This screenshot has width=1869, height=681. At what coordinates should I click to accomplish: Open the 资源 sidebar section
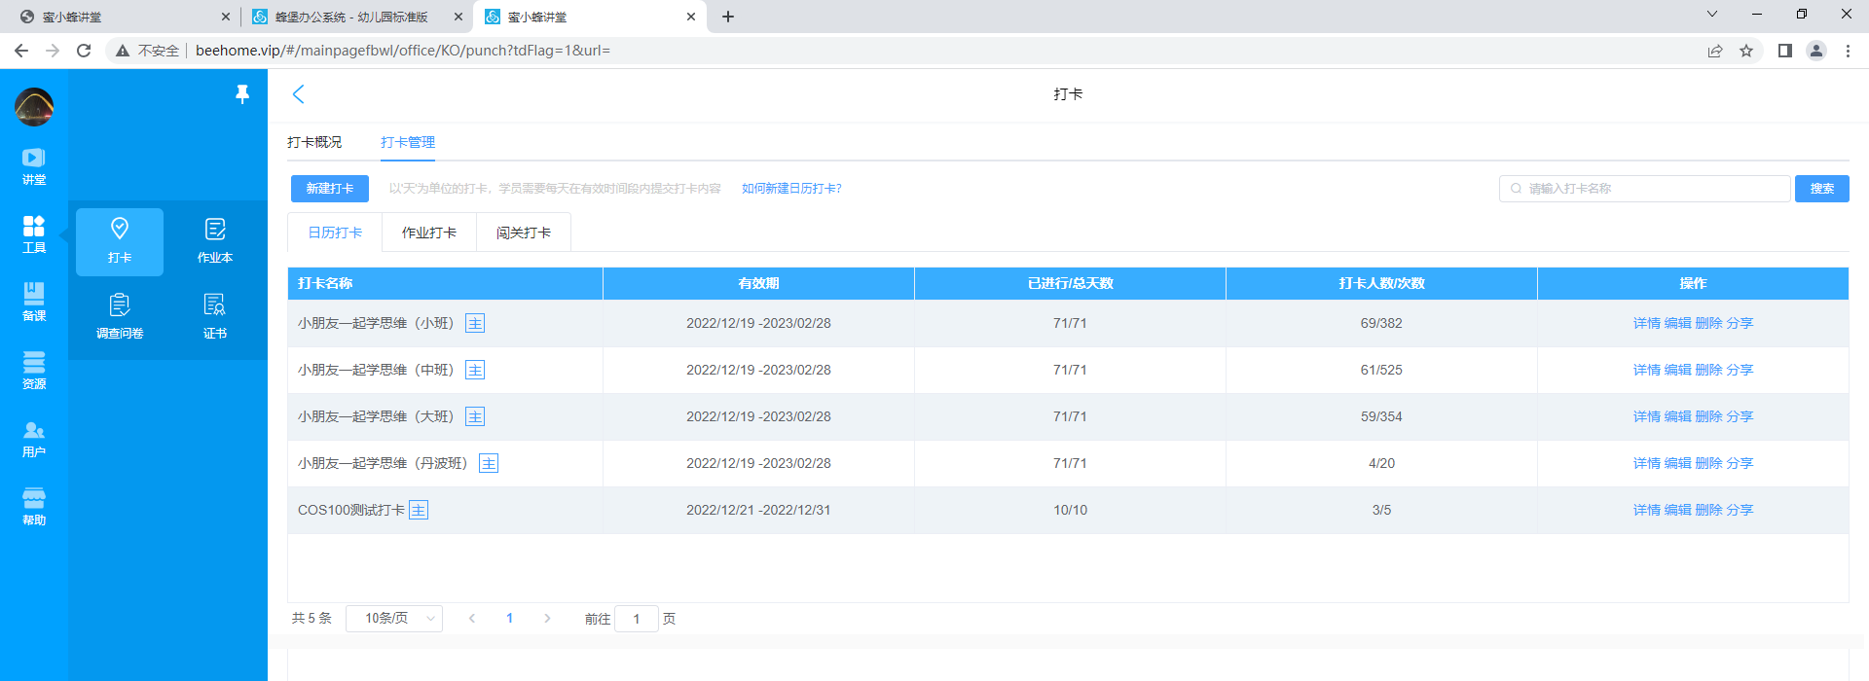pos(34,370)
